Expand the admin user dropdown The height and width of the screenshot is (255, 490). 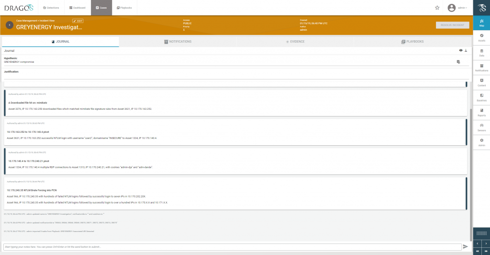(x=463, y=8)
